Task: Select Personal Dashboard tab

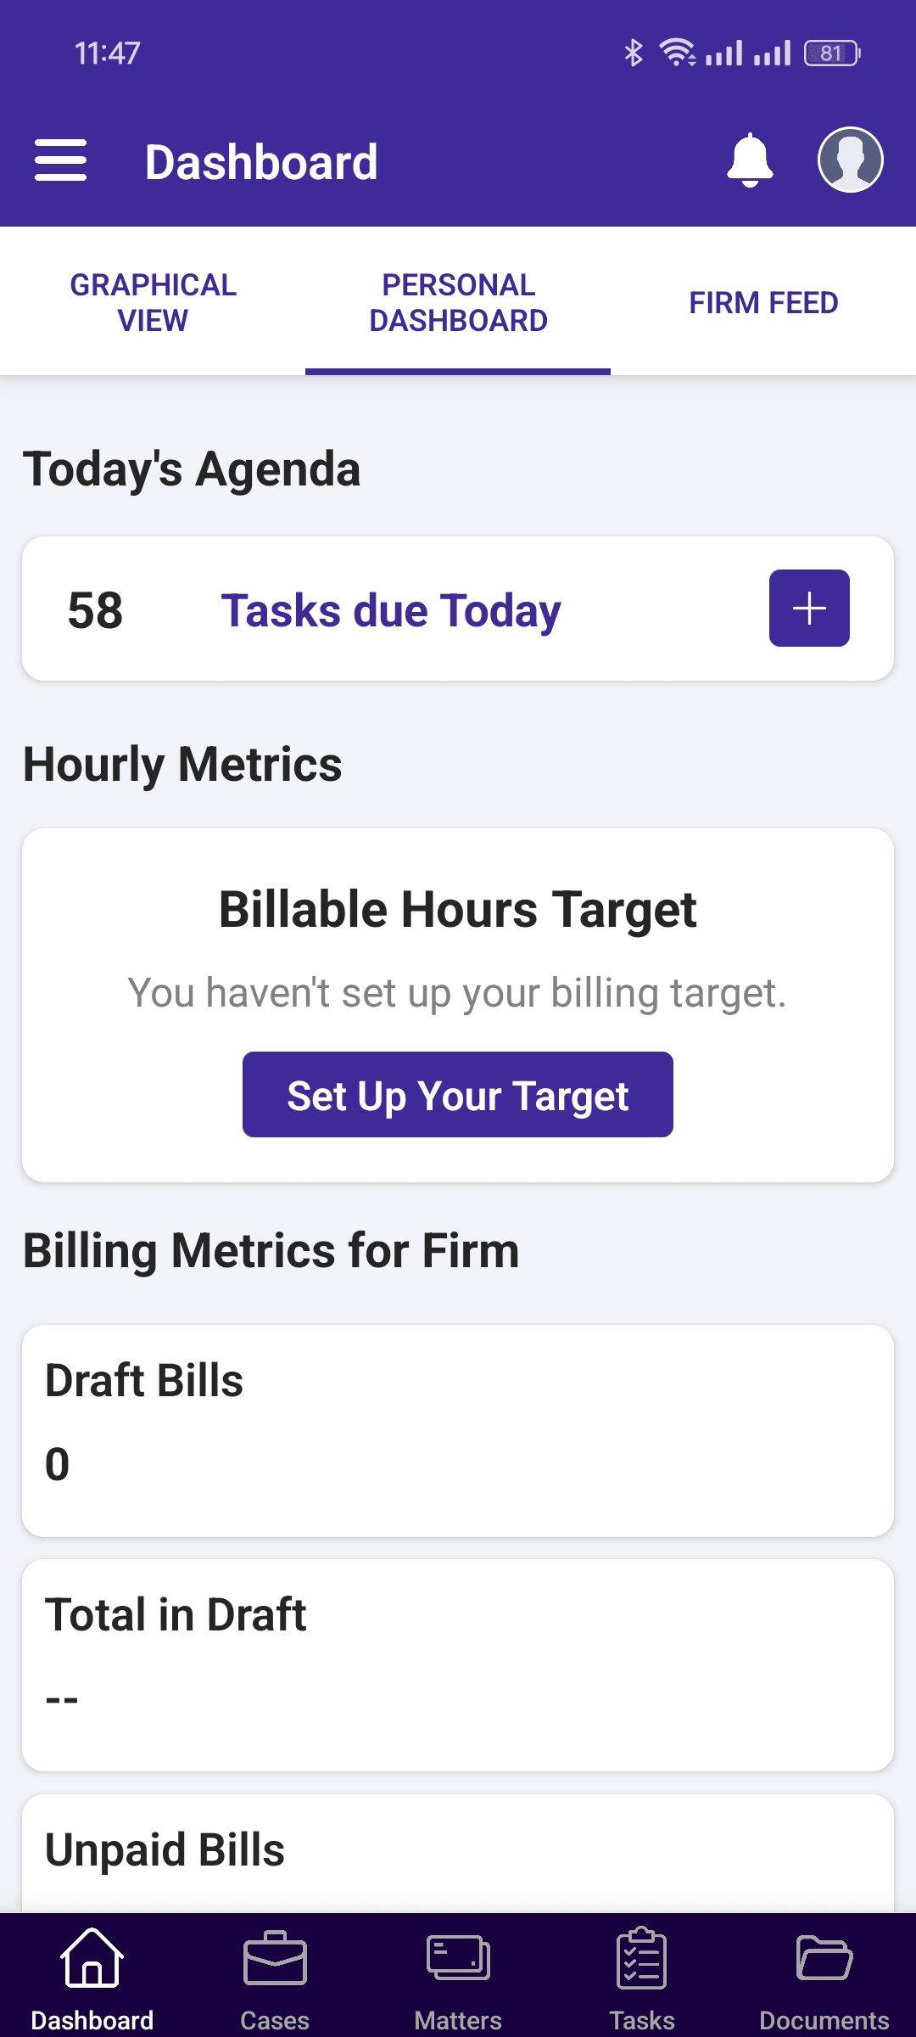Action: 458,302
